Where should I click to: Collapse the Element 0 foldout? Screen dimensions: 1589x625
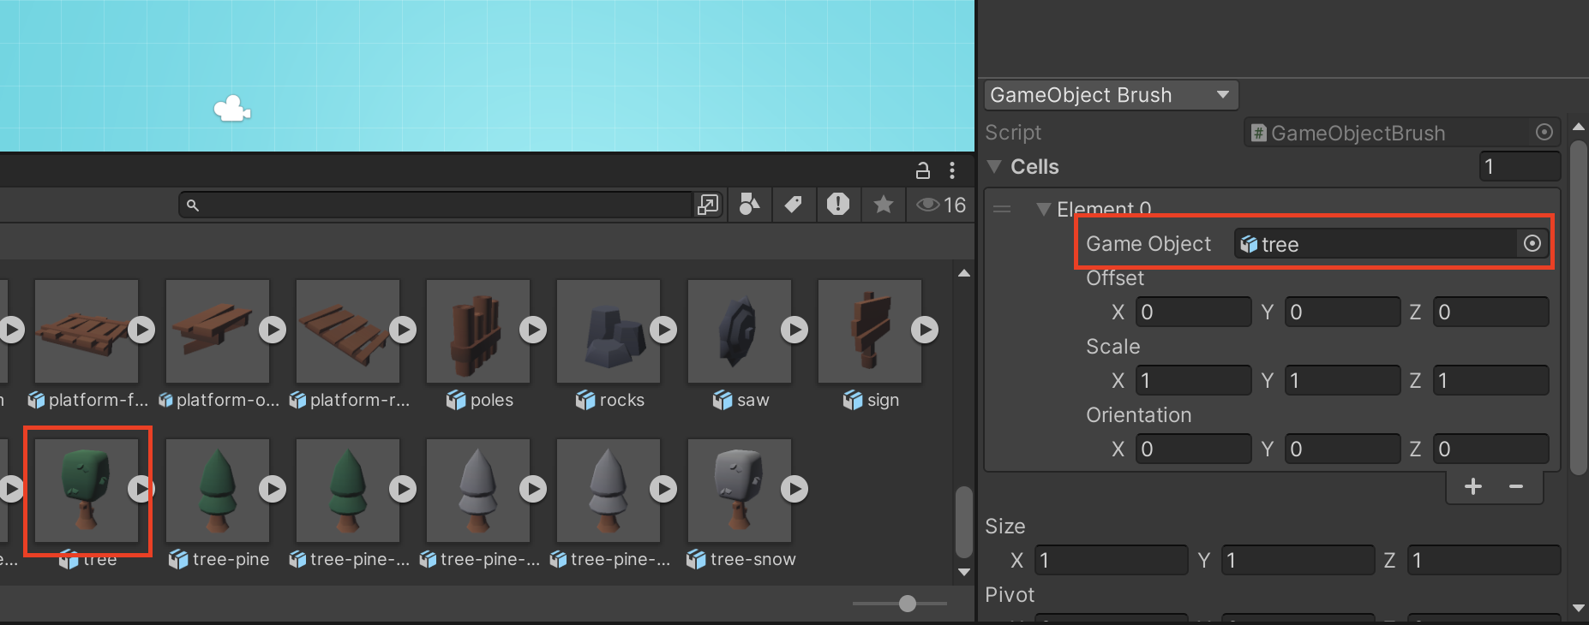tap(1043, 209)
